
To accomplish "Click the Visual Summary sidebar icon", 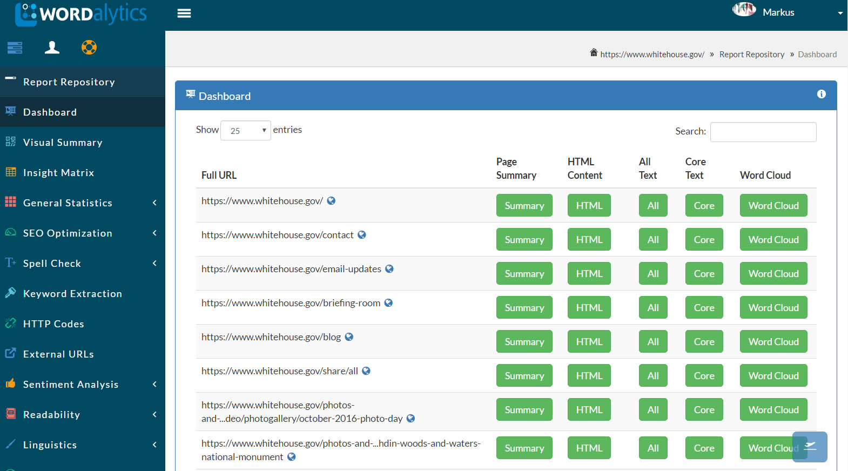I will pos(11,142).
